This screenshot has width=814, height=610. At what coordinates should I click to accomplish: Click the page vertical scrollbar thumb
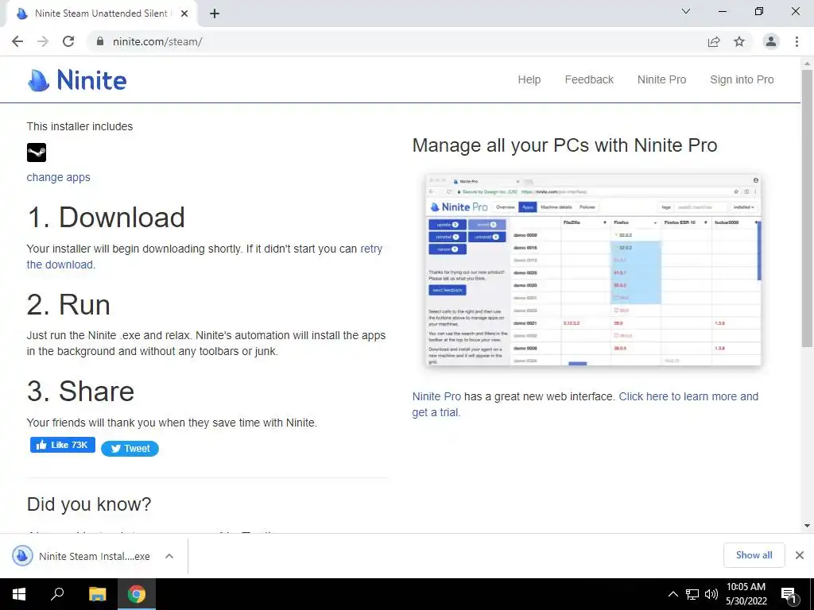pos(807,207)
